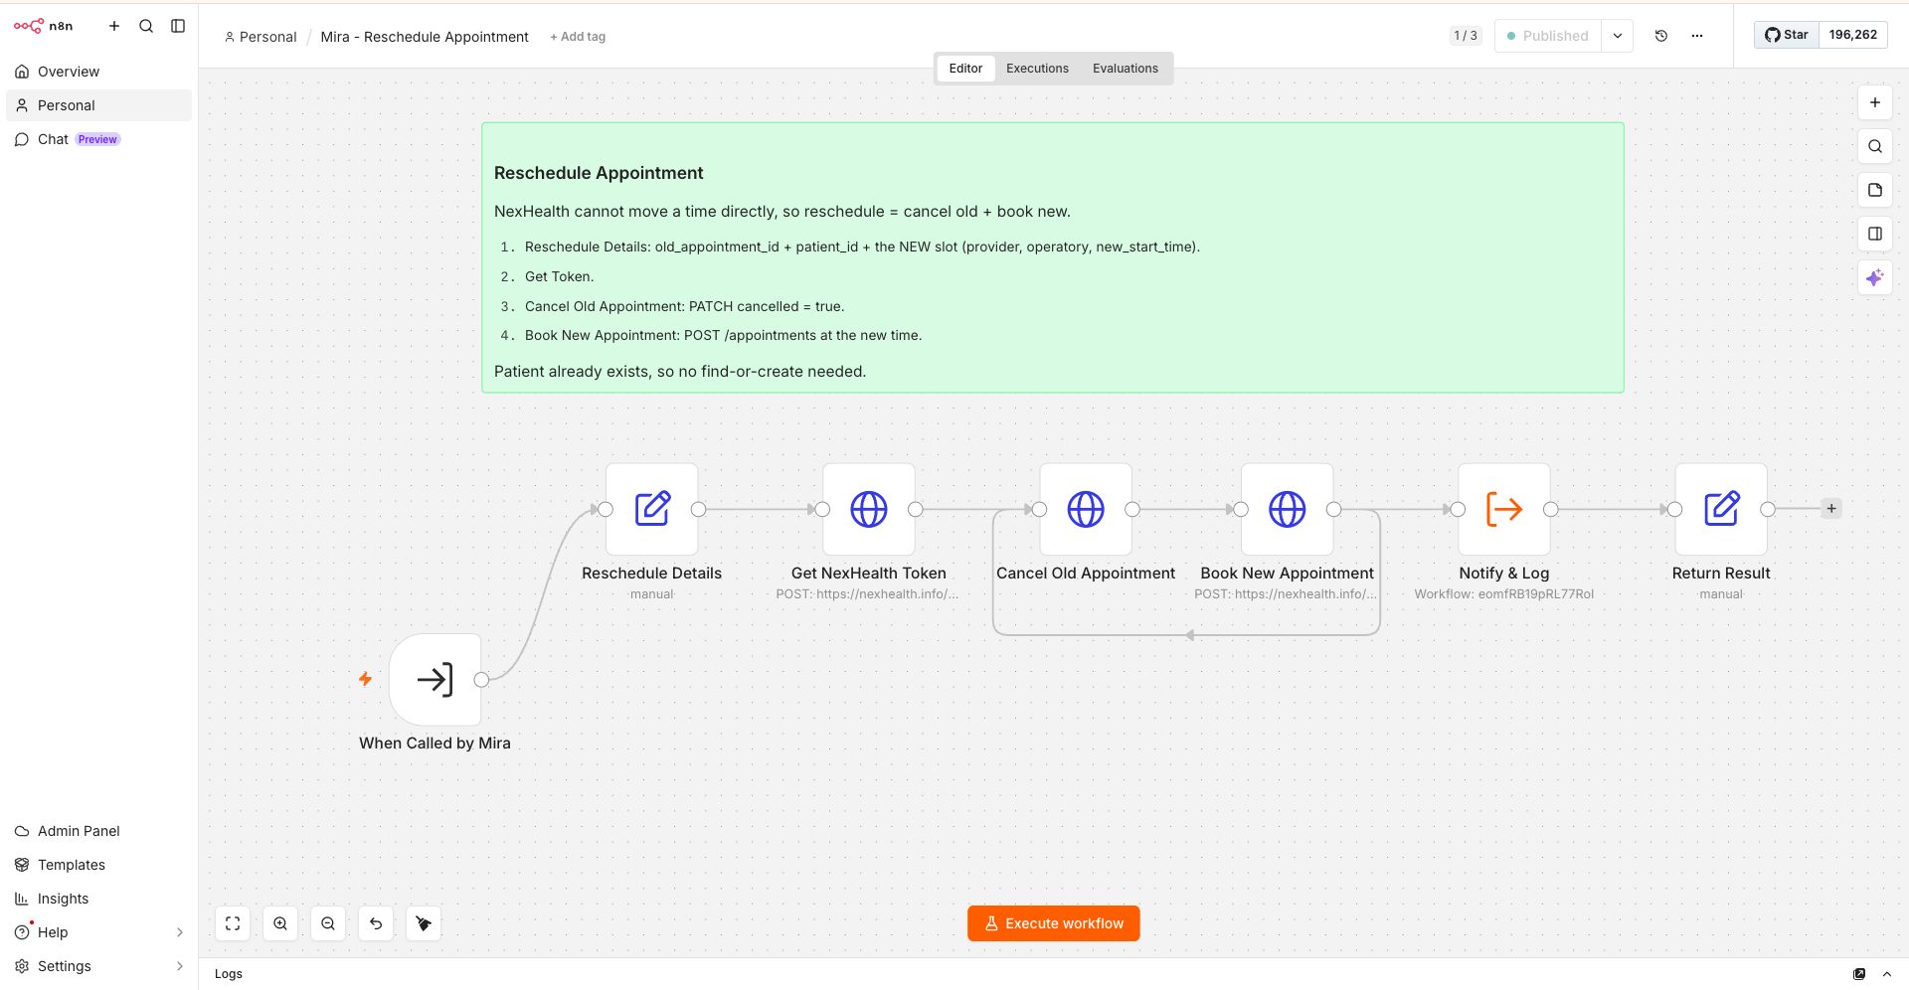The width and height of the screenshot is (1909, 990).
Task: Click the Published status button
Action: [x=1548, y=36]
